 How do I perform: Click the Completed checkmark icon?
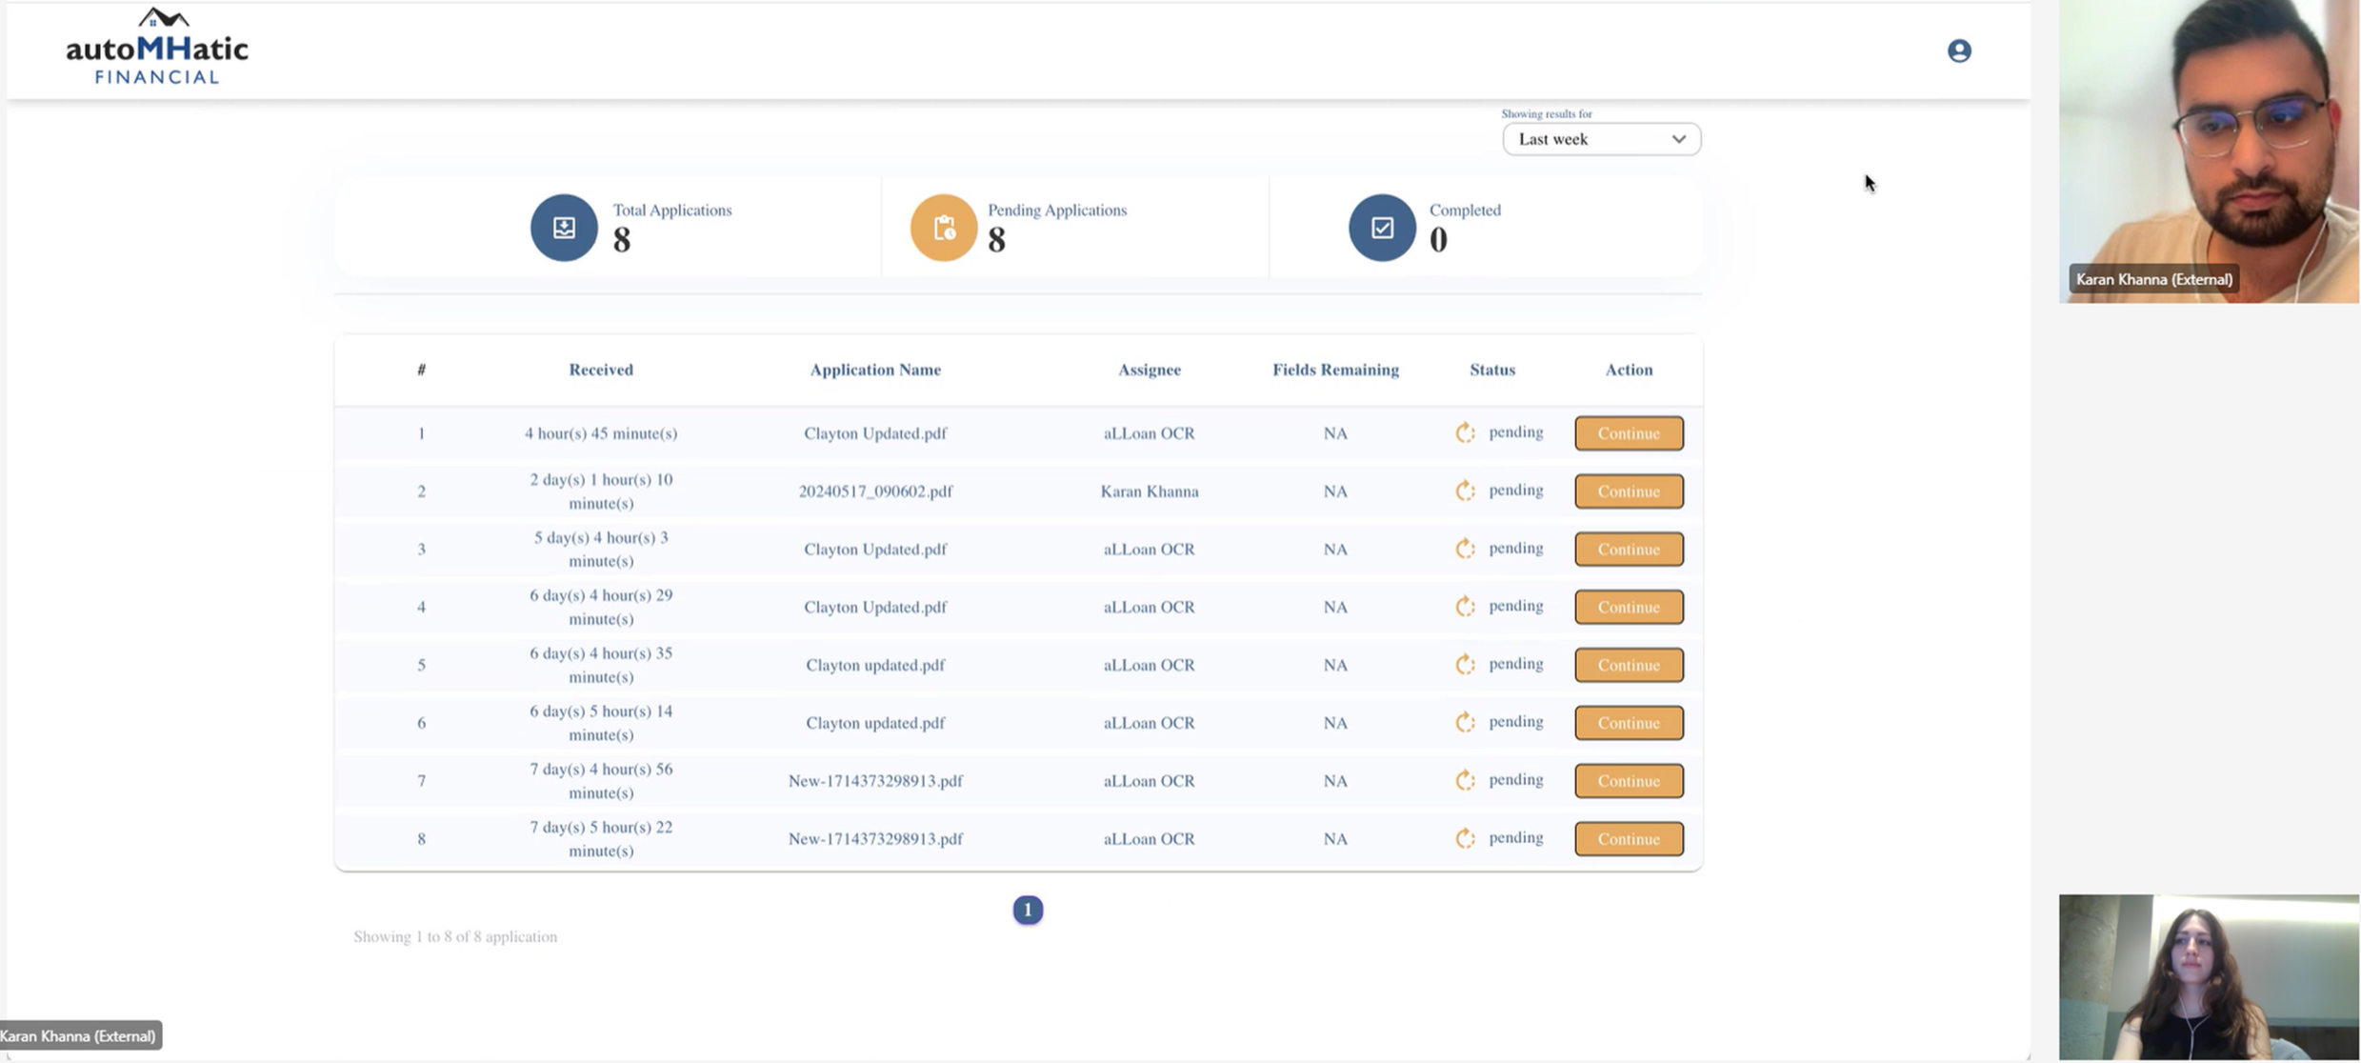tap(1381, 228)
